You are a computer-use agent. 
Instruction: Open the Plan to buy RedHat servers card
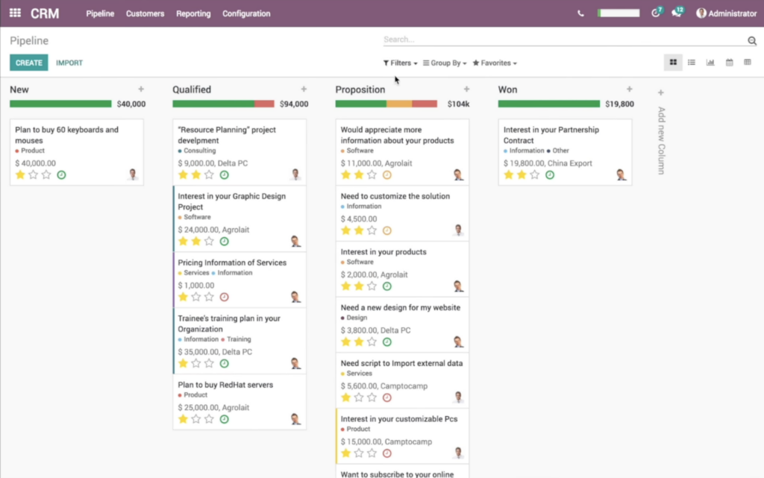(239, 402)
